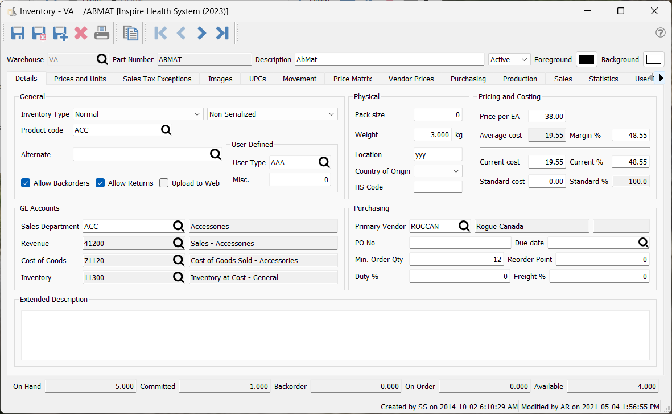Click the Extended Description text area
Image resolution: width=672 pixels, height=414 pixels.
tap(335, 335)
